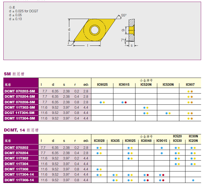Click the r value 0.8 in row DCGT 11T304-SM
The height and width of the screenshot is (186, 205).
coord(77,113)
